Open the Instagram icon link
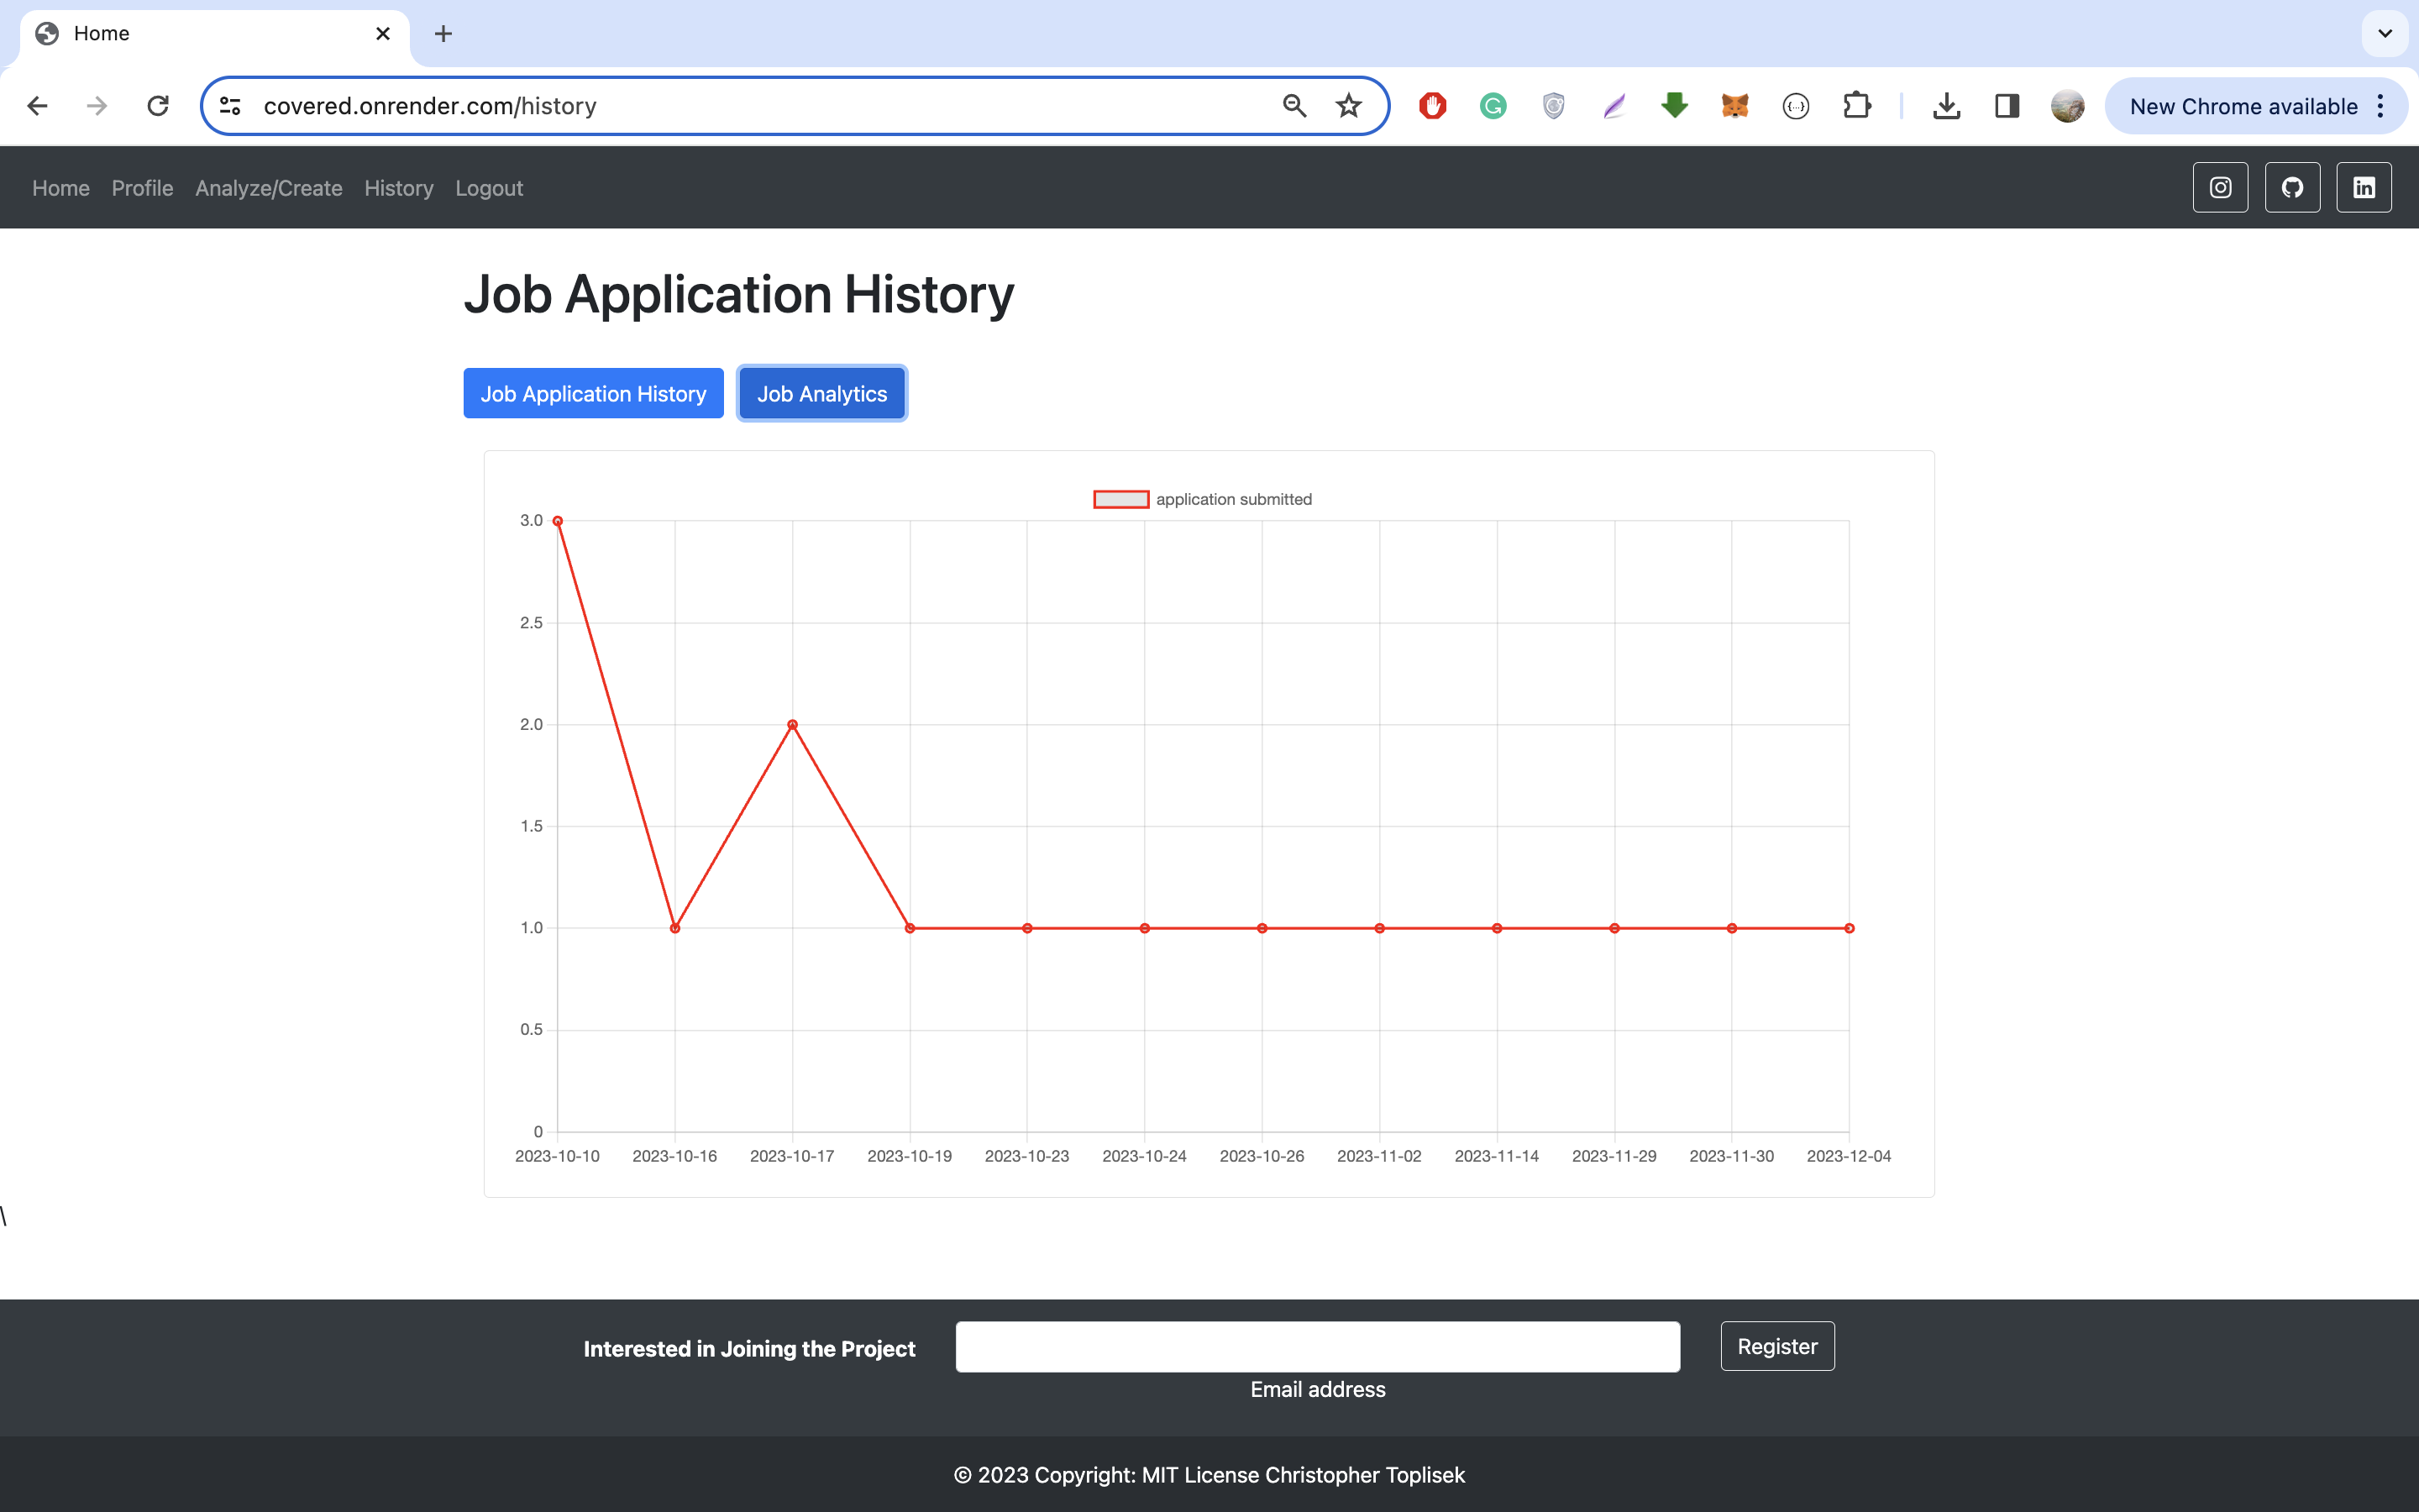Viewport: 2419px width, 1512px height. tap(2220, 187)
